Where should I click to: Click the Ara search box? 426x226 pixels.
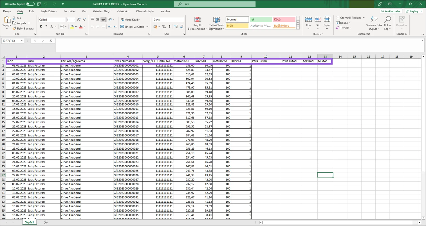(215, 4)
